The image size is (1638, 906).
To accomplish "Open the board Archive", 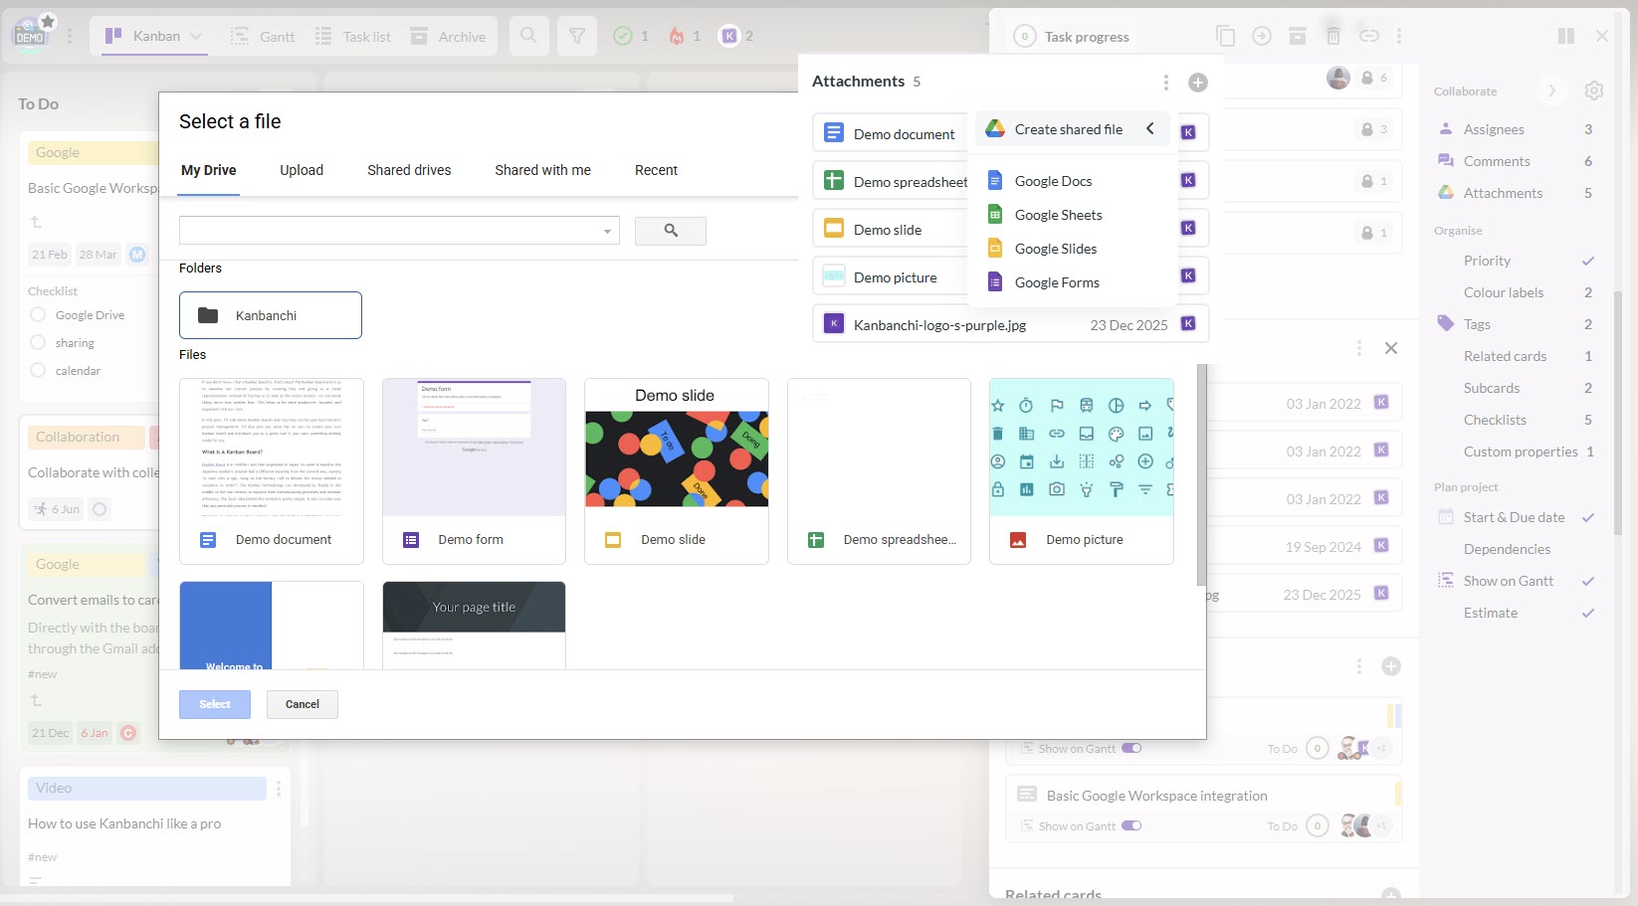I will 449,36.
